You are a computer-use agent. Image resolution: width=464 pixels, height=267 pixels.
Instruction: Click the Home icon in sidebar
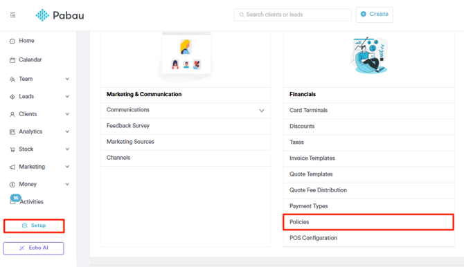pos(12,41)
